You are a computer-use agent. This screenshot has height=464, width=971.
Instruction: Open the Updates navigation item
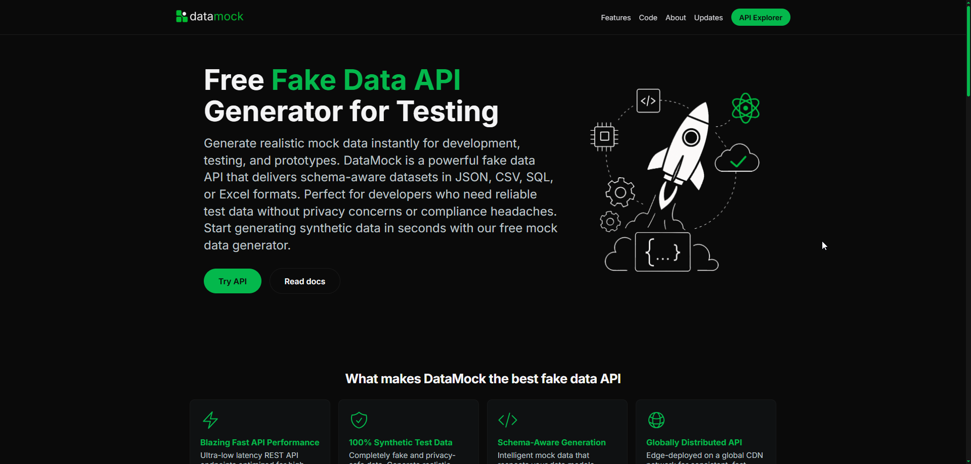(x=708, y=17)
